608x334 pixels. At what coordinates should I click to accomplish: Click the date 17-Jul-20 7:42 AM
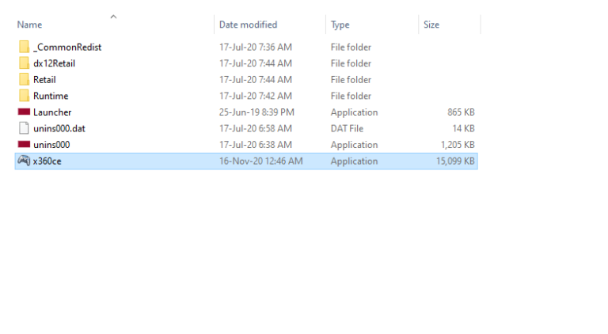pos(256,96)
